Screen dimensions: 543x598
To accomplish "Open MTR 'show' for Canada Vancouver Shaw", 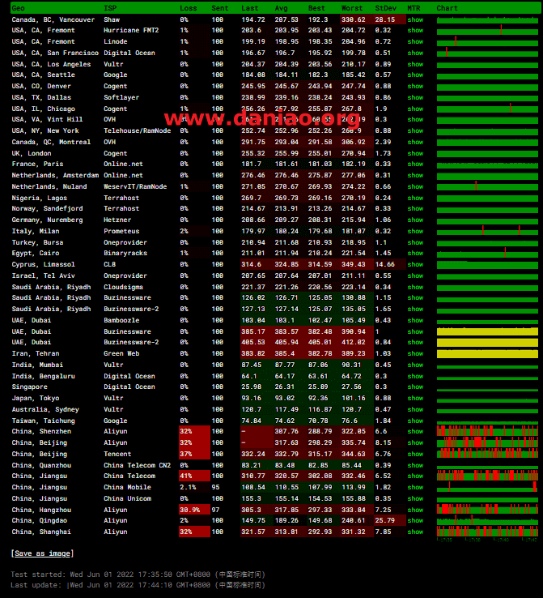I will [415, 19].
